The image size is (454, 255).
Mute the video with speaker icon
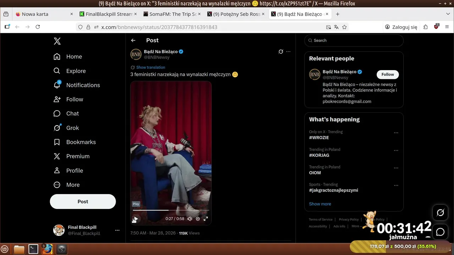coord(190,219)
